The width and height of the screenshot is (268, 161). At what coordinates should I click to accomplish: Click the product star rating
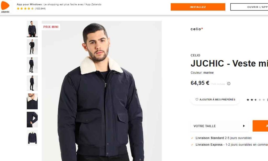tap(256, 100)
